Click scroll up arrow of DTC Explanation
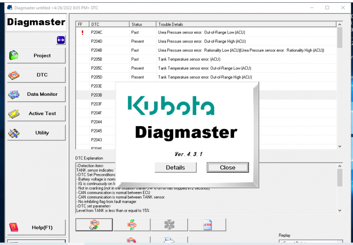Image resolution: width=353 pixels, height=245 pixels. [x=340, y=166]
